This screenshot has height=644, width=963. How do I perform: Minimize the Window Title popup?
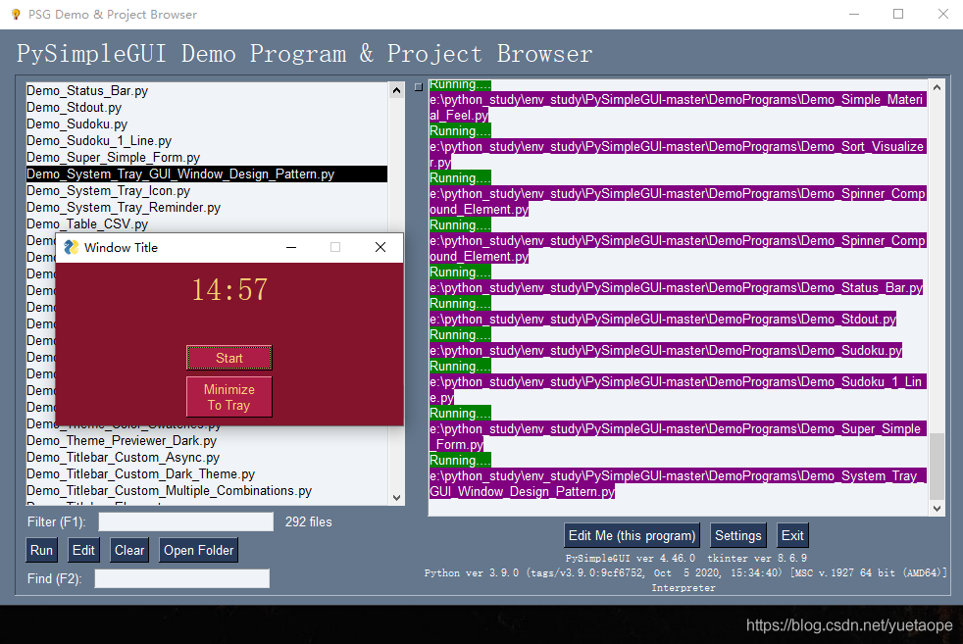[291, 247]
